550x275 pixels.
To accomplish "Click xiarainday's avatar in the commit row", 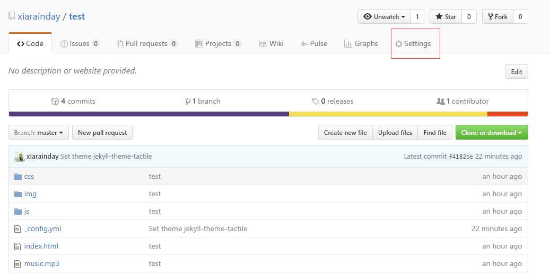I will pyautogui.click(x=19, y=157).
